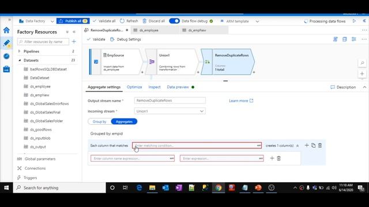Open the settings sliders icon
This screenshot has width=369, height=207.
(354, 39)
